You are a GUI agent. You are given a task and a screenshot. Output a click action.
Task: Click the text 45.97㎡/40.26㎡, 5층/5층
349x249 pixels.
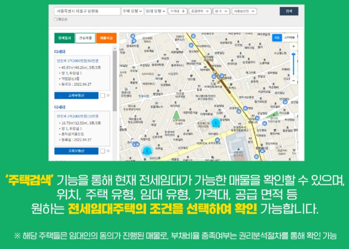tap(81, 68)
